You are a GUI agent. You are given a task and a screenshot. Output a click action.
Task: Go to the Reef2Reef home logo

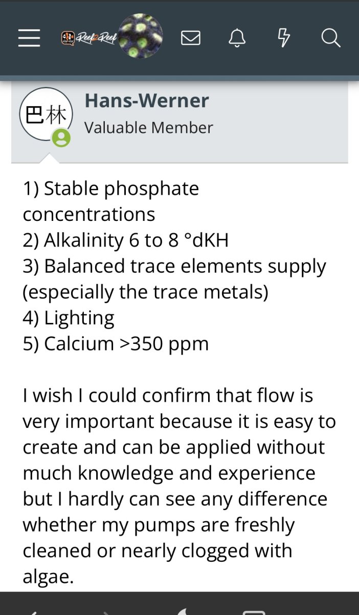tap(89, 38)
